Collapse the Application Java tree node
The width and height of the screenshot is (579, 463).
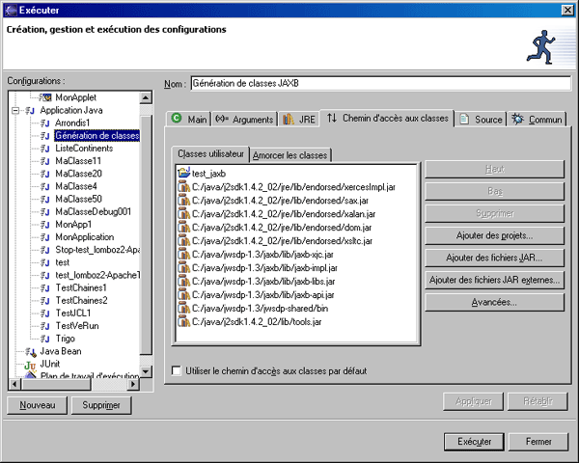15,111
